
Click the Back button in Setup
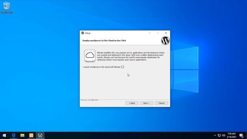[132, 103]
